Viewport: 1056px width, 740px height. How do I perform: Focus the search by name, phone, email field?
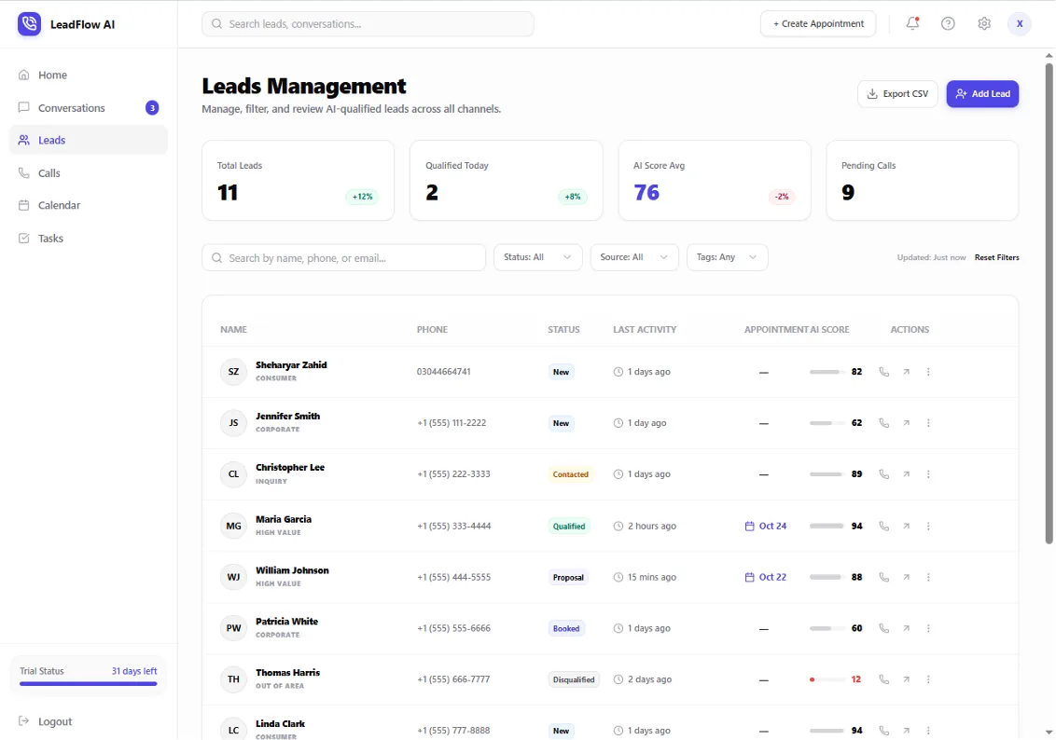pyautogui.click(x=343, y=257)
